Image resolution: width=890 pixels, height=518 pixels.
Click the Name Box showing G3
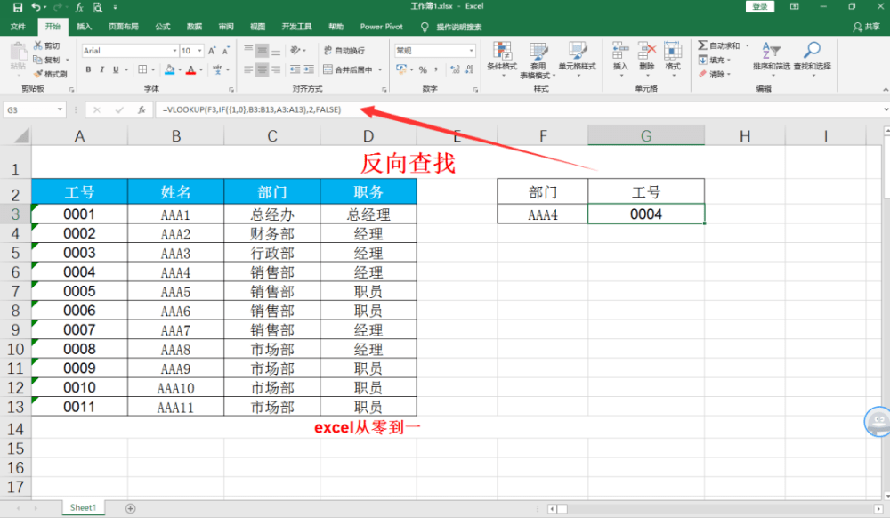click(x=29, y=110)
